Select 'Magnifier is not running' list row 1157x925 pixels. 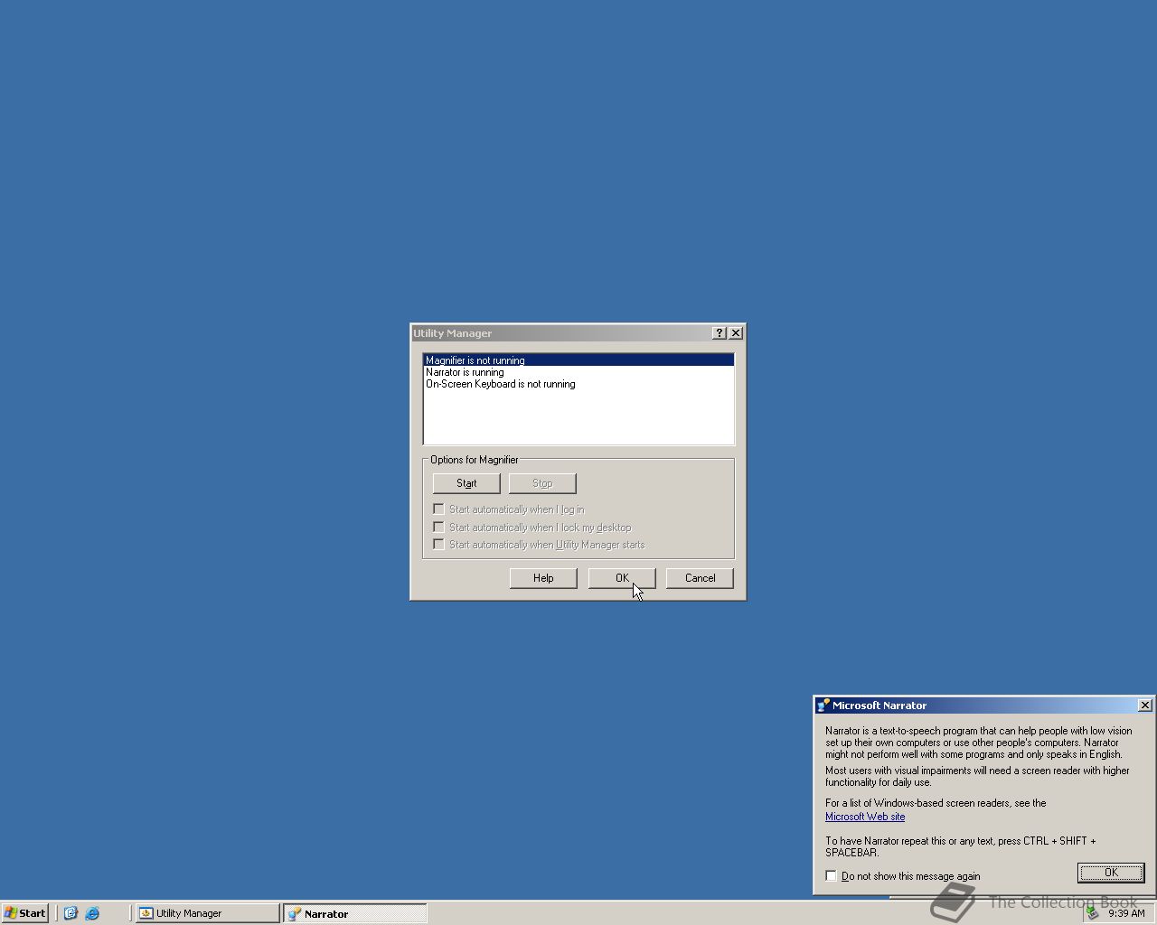[x=578, y=360]
